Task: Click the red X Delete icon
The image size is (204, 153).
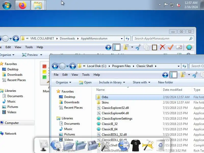Action: coord(162,47)
